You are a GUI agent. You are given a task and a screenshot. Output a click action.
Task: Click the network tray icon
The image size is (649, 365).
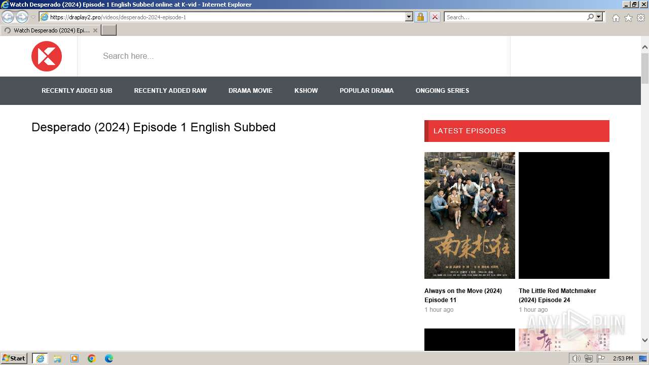pyautogui.click(x=589, y=358)
